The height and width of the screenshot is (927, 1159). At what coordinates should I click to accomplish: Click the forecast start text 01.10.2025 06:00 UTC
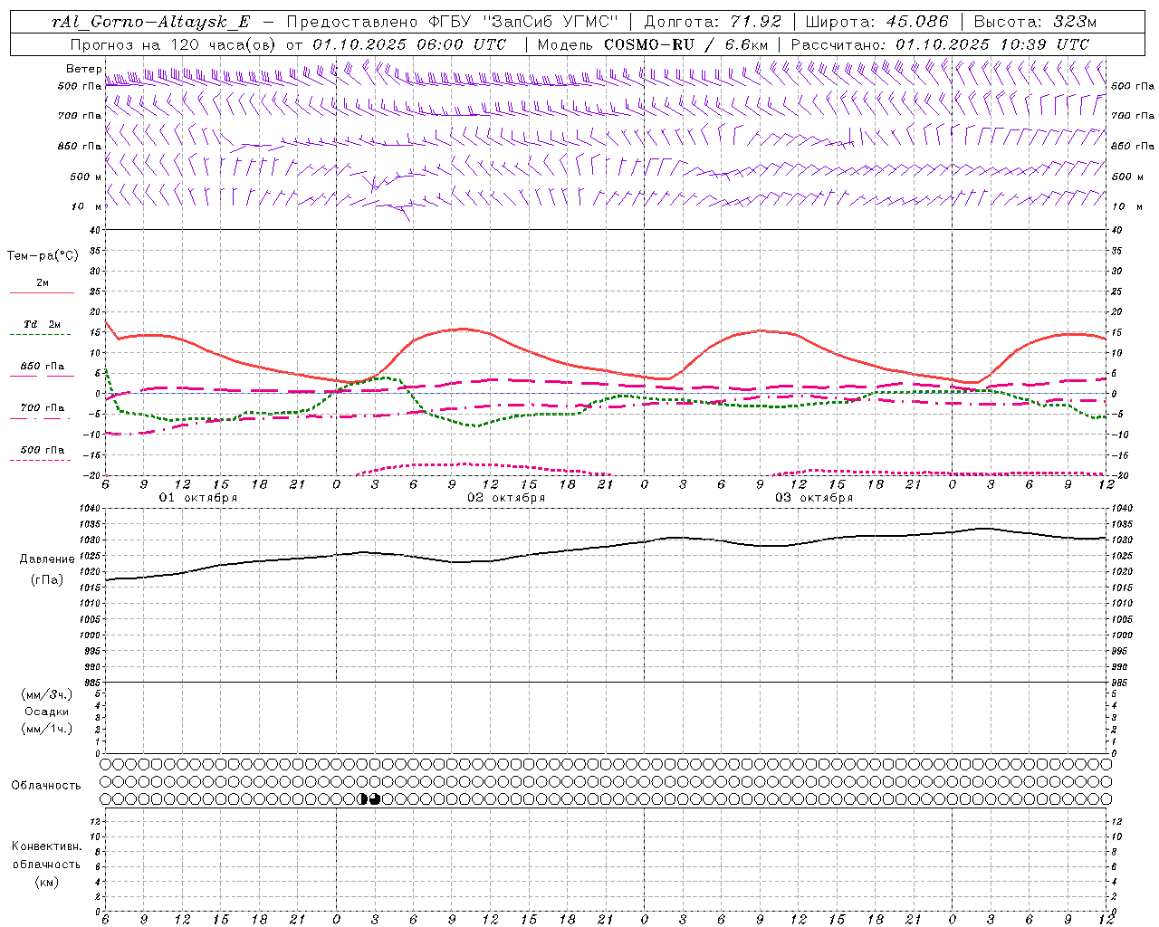[409, 43]
